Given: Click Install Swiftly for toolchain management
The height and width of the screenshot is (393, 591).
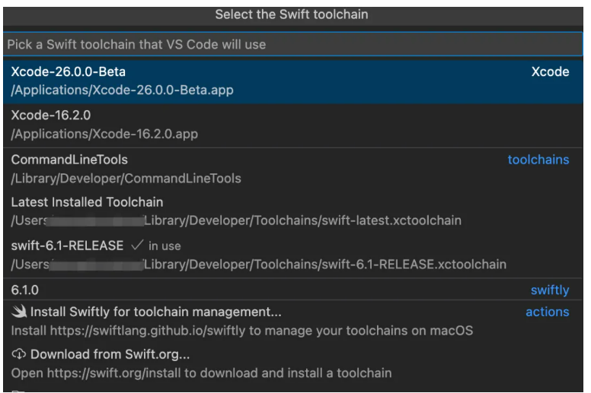Looking at the screenshot, I should click(293, 322).
